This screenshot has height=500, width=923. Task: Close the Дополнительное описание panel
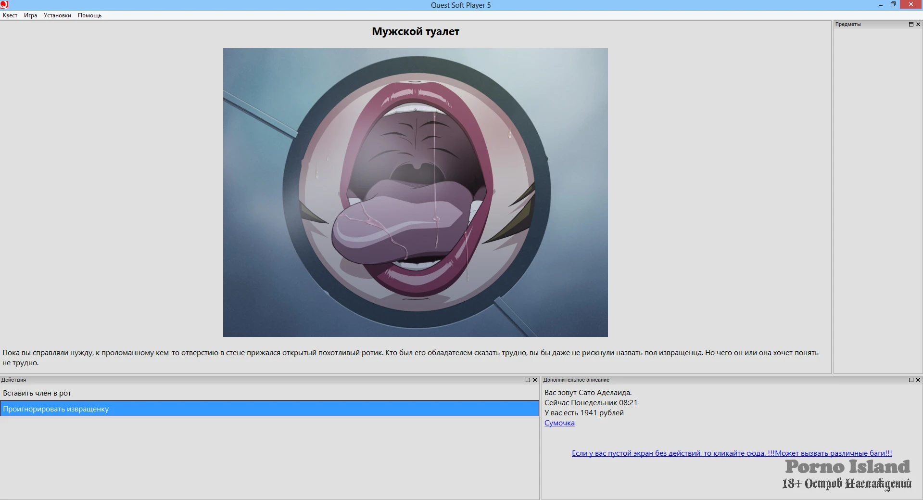[x=918, y=380]
